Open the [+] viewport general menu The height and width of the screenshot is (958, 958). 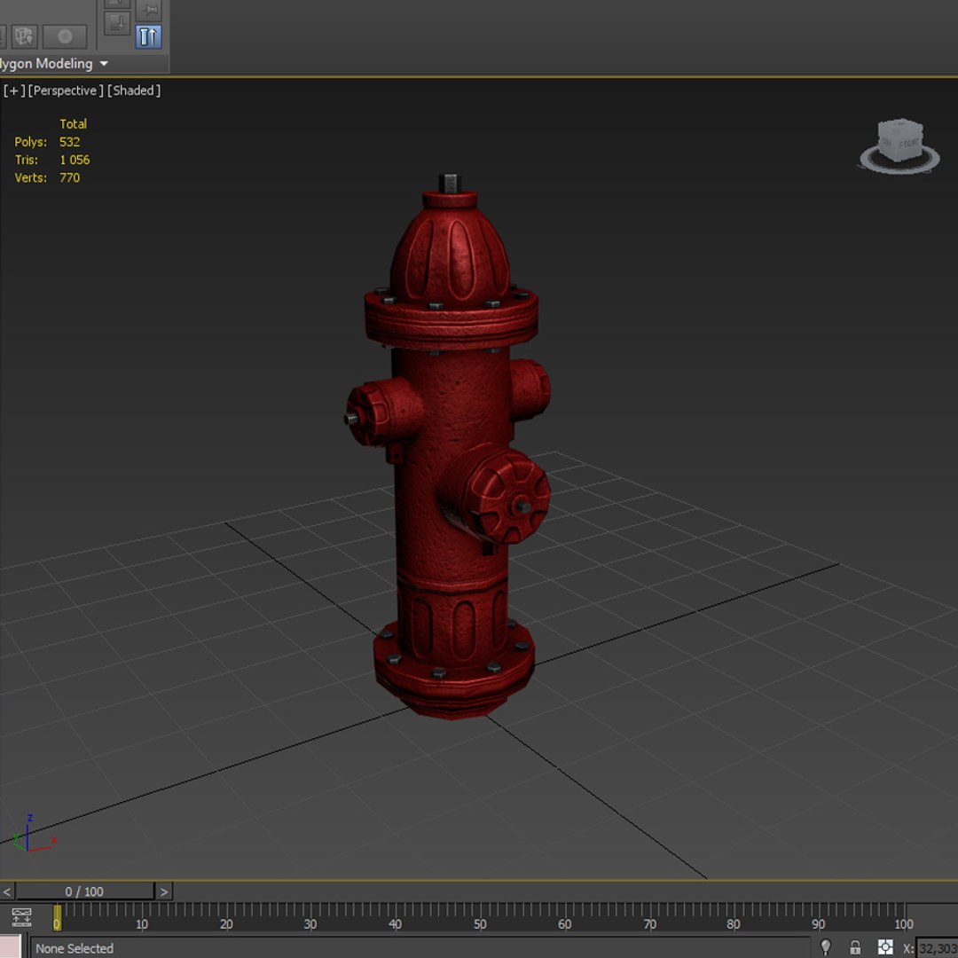pyautogui.click(x=14, y=90)
